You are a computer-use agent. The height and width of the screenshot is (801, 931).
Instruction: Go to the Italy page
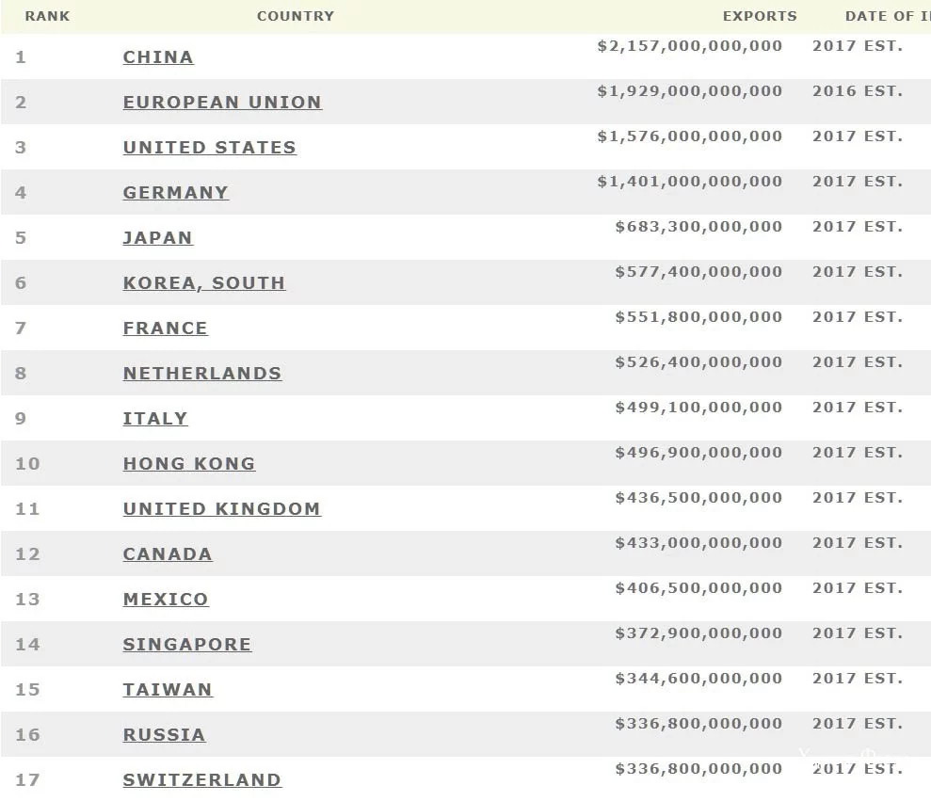(x=155, y=419)
